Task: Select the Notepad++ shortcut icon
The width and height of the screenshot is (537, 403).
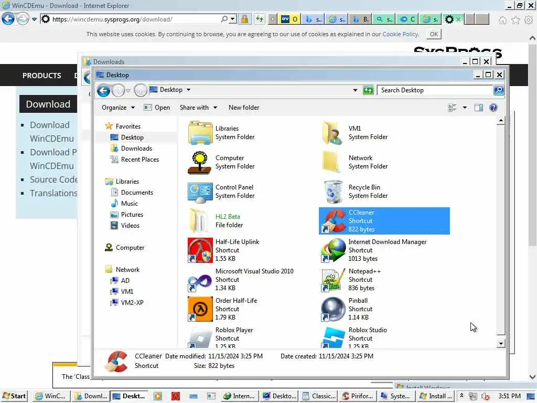Action: pos(334,280)
